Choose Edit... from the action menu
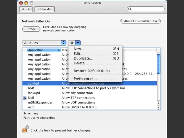184x138 pixels. [95, 54]
